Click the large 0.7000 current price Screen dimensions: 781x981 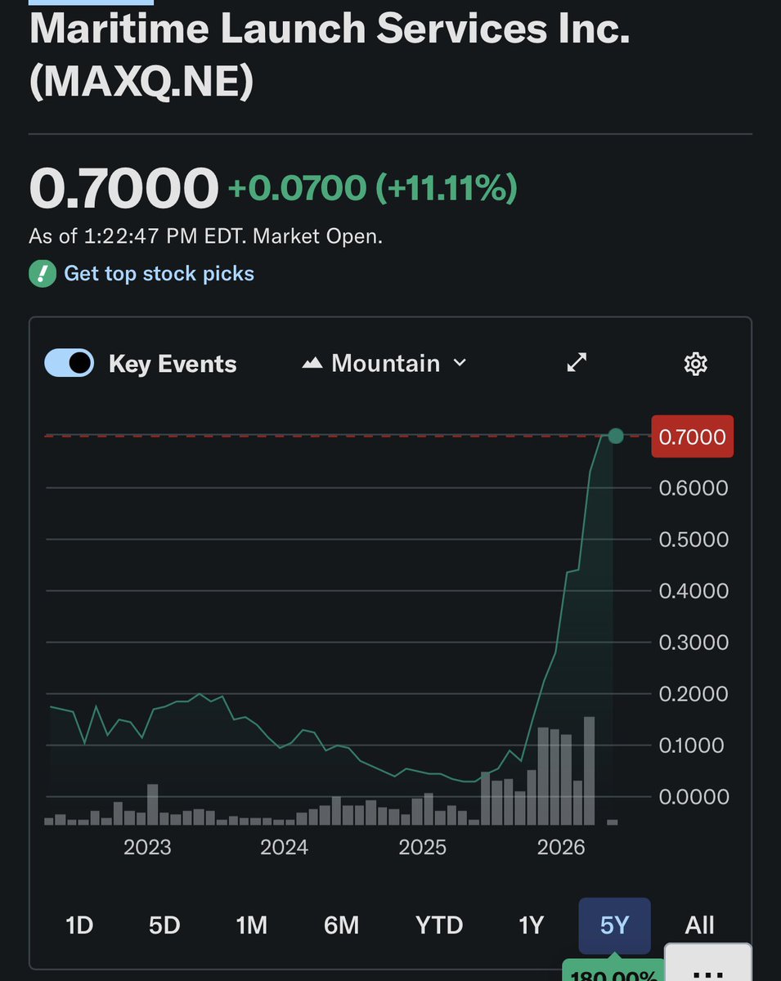(123, 188)
